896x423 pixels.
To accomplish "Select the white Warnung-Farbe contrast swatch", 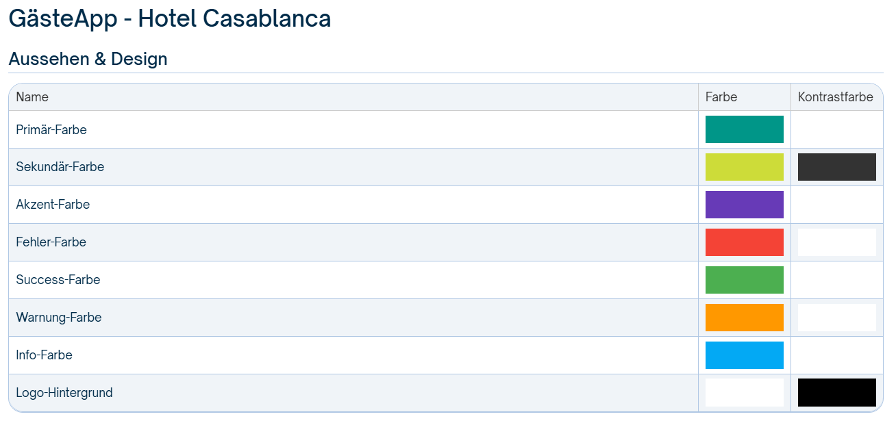I will [x=836, y=318].
